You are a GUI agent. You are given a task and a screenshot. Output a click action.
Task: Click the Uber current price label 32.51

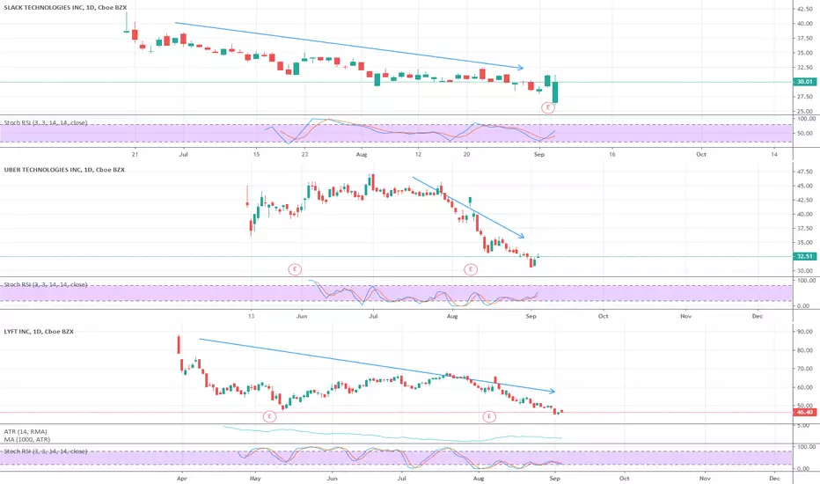pyautogui.click(x=804, y=256)
